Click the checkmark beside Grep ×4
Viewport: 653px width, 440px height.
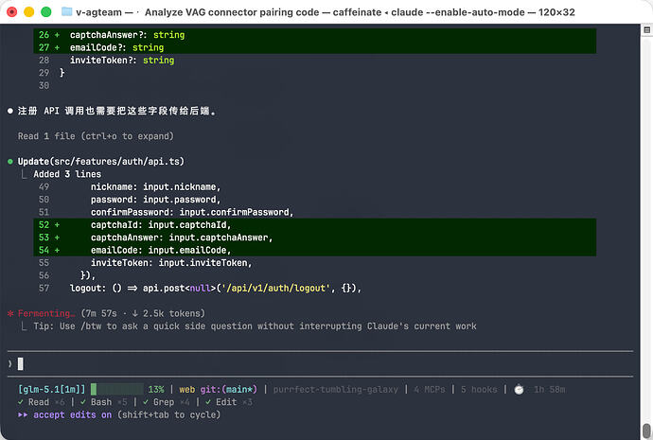[146, 402]
